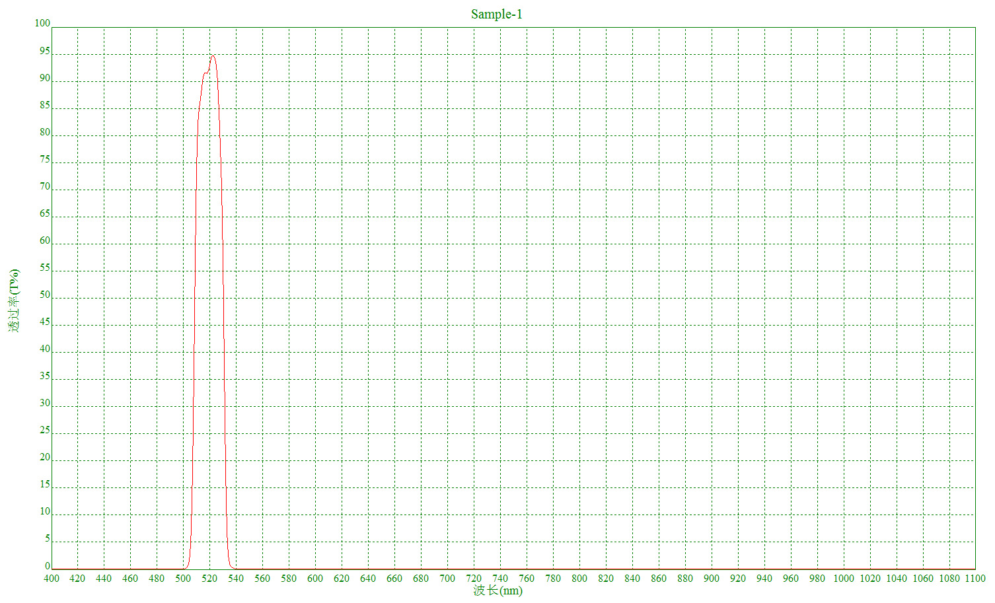Select the 95 tick on the transmittance axis
The image size is (995, 603).
click(45, 52)
